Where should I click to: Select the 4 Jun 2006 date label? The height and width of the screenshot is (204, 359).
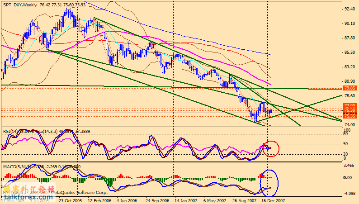pyautogui.click(x=127, y=201)
